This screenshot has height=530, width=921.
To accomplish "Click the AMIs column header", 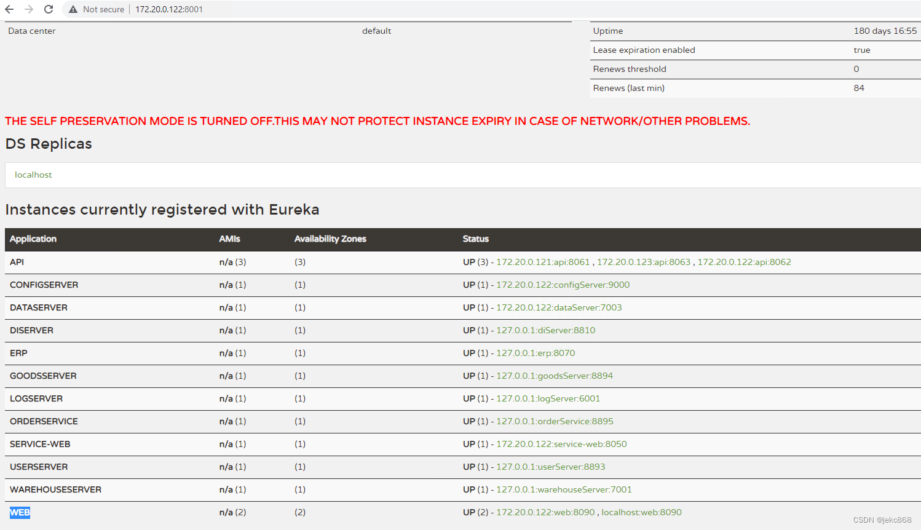I will 230,239.
